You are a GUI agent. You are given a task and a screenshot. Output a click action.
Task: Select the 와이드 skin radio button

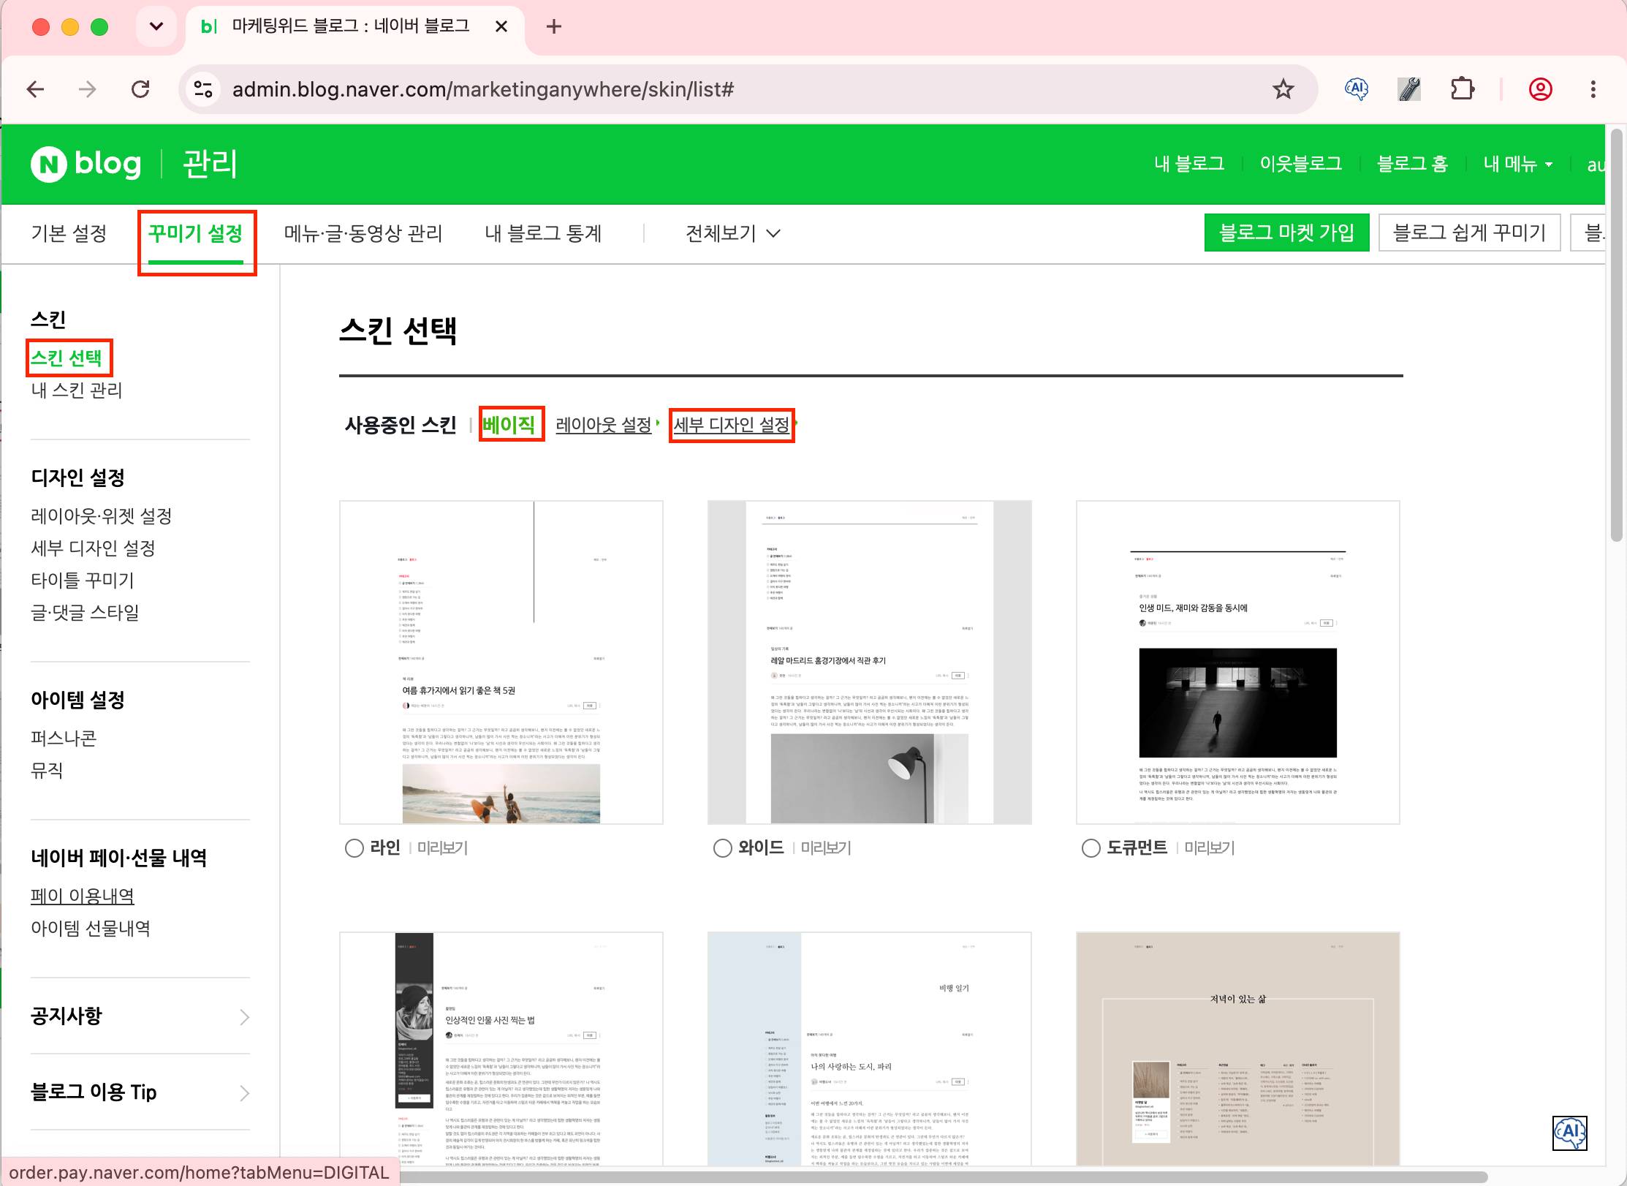pos(723,848)
